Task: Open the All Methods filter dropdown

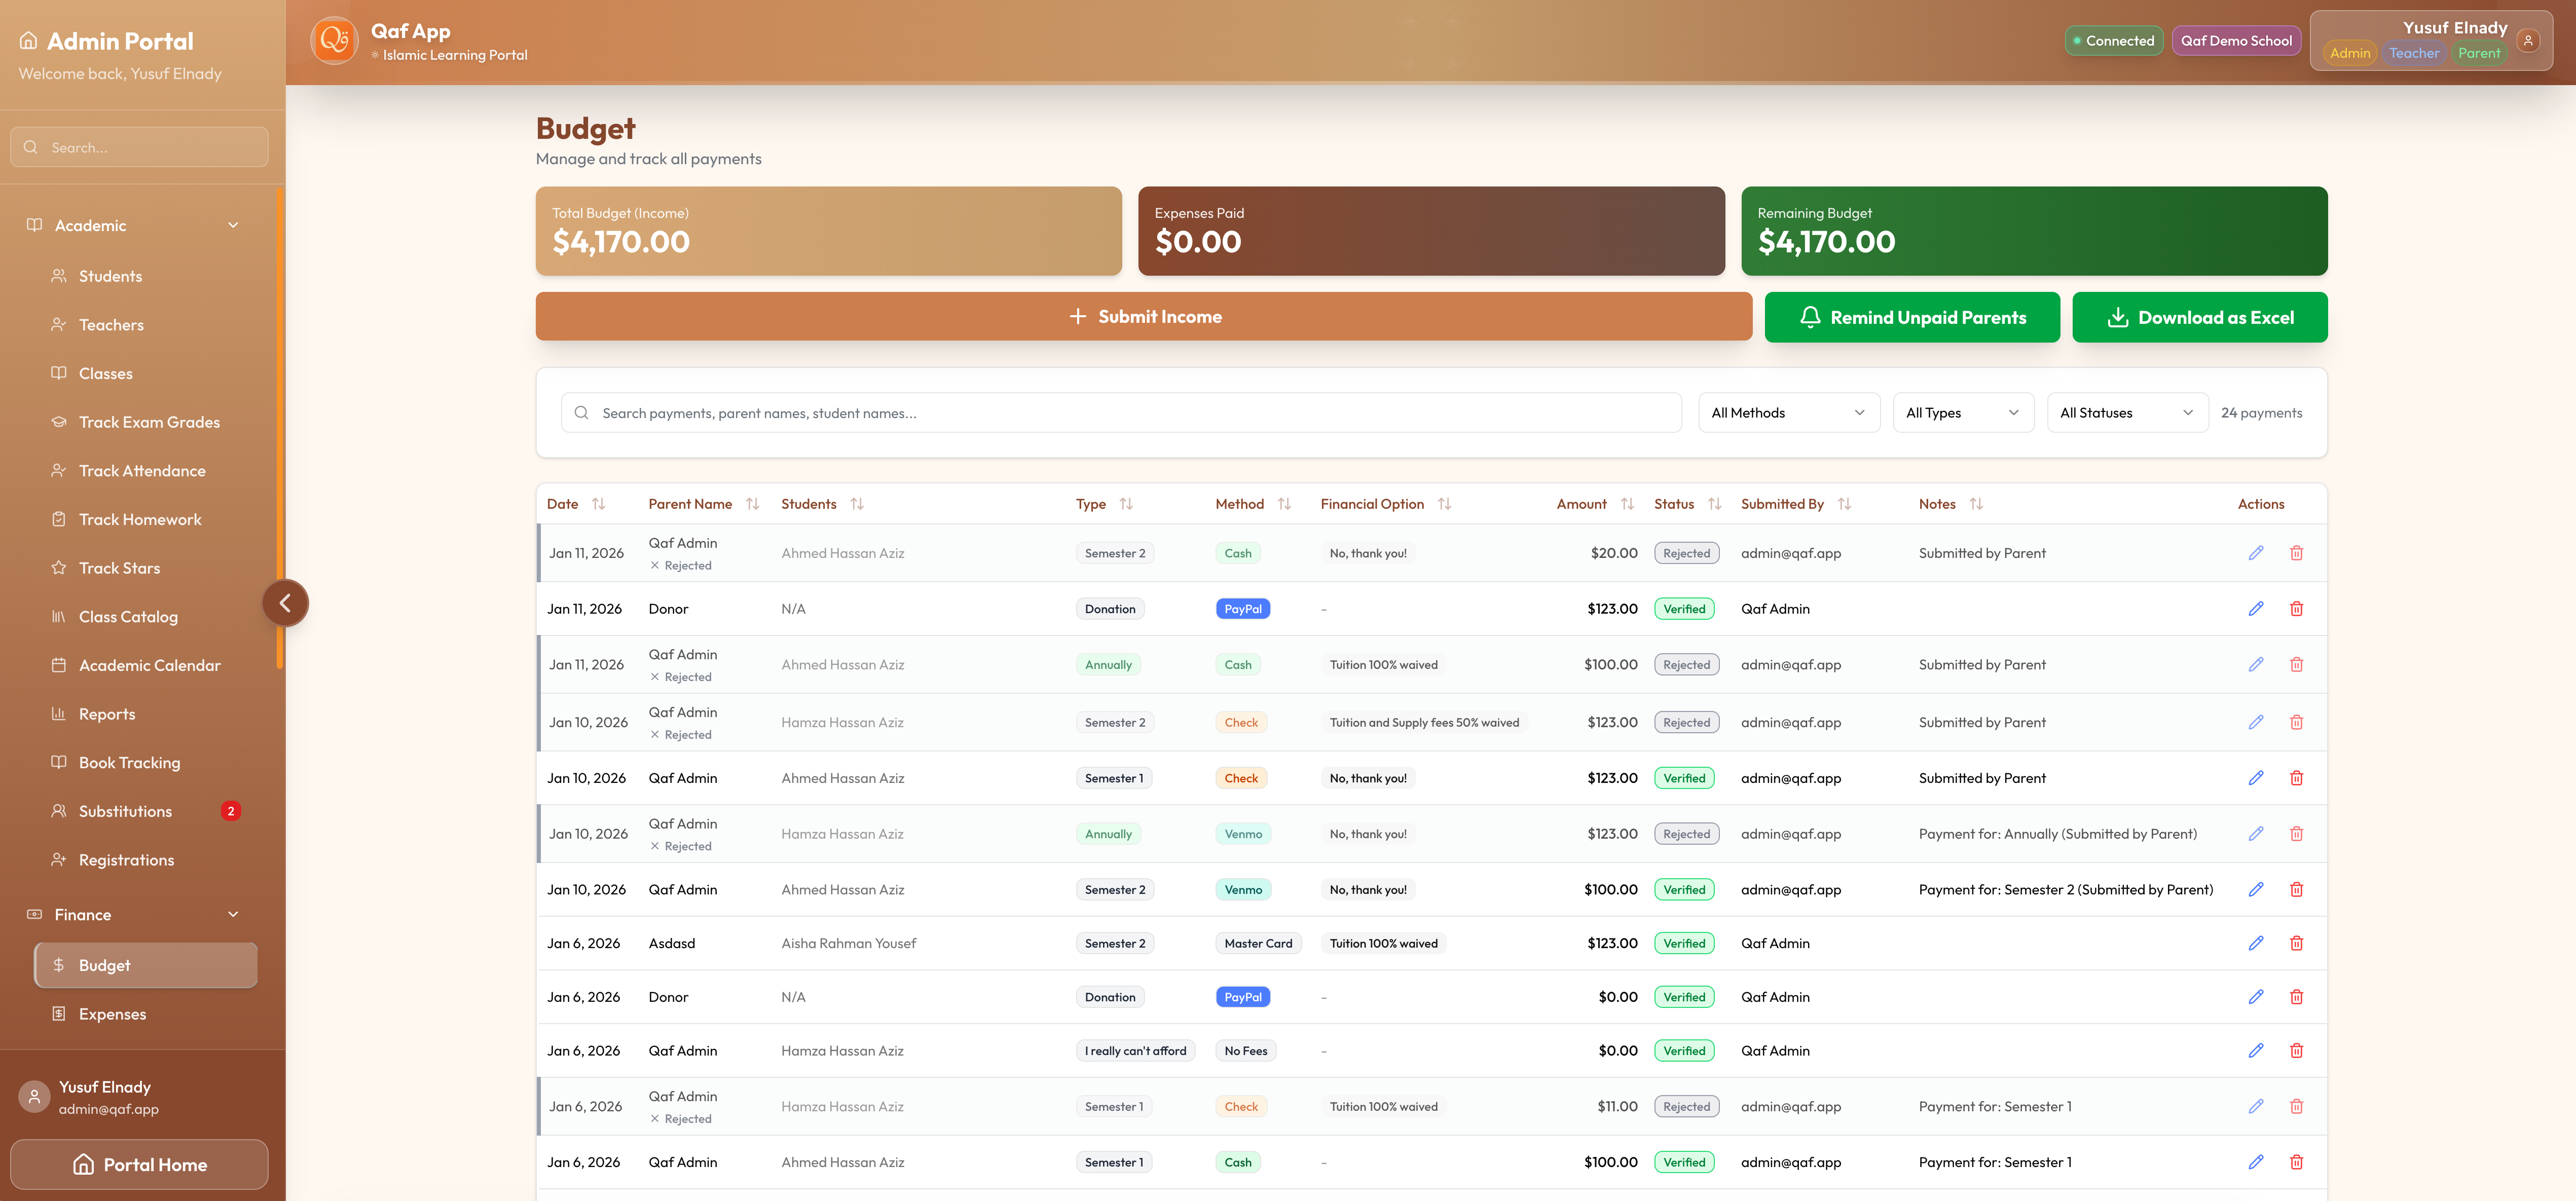Action: [x=1788, y=412]
